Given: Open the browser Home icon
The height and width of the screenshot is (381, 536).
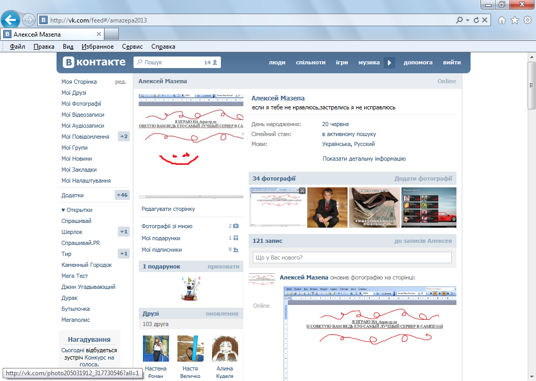Looking at the screenshot, I should coord(501,20).
